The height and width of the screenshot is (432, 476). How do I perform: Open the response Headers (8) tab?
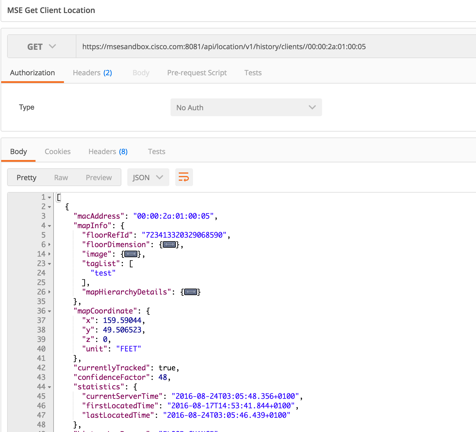click(x=108, y=152)
